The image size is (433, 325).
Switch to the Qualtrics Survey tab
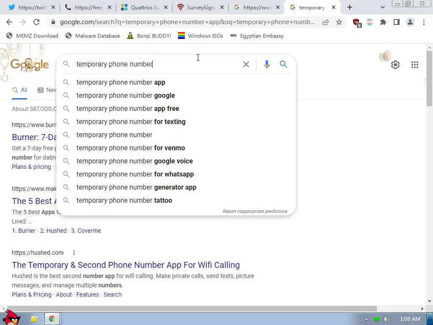click(x=141, y=8)
